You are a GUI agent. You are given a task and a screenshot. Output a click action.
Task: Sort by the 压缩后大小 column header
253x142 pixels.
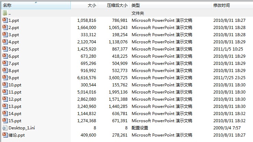tap(114, 5)
